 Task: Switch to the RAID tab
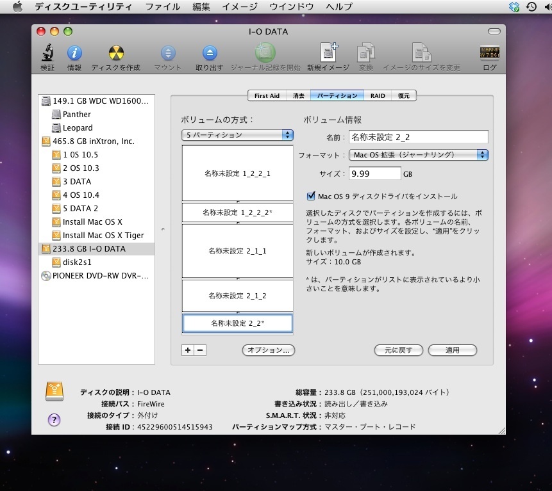(378, 95)
